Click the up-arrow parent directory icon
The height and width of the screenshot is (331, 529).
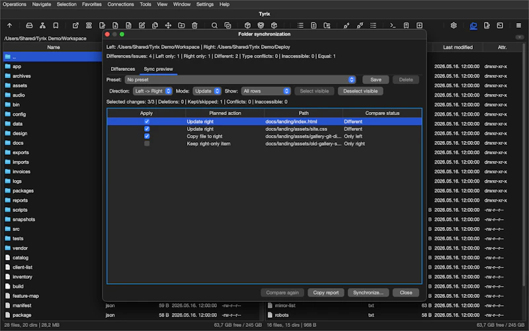(x=9, y=25)
